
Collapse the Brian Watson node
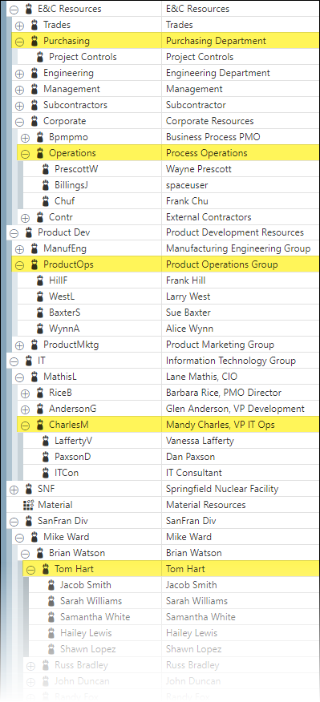[25, 554]
